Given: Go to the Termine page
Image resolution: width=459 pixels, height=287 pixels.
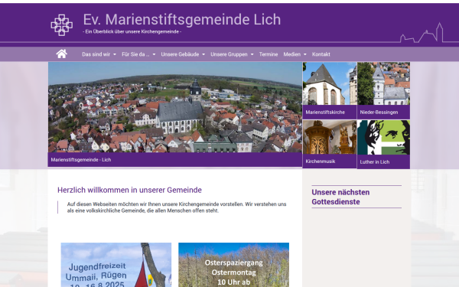Looking at the screenshot, I should point(269,54).
